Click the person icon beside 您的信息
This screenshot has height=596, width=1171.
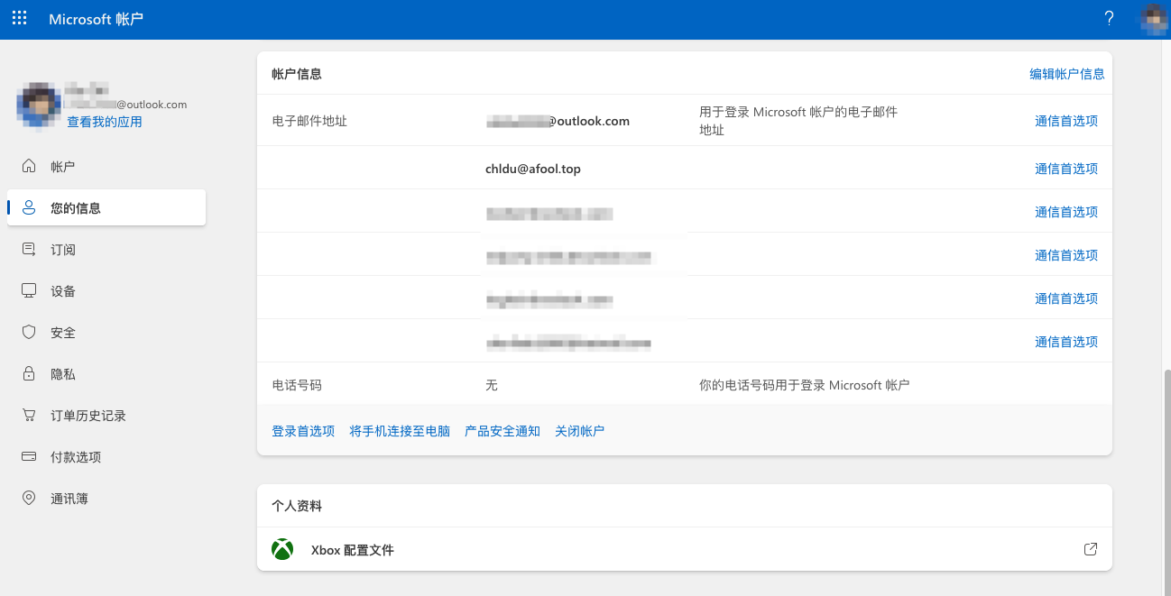point(29,207)
